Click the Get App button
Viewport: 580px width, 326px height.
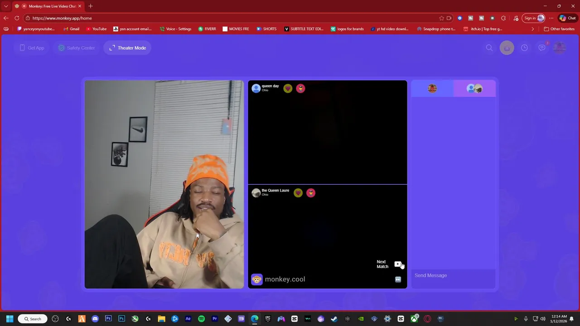pyautogui.click(x=32, y=48)
